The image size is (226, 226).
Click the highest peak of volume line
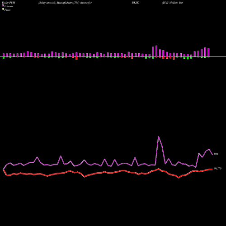158,137
